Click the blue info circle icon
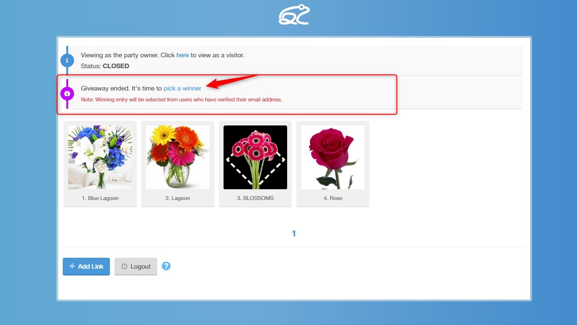577x325 pixels. (67, 60)
